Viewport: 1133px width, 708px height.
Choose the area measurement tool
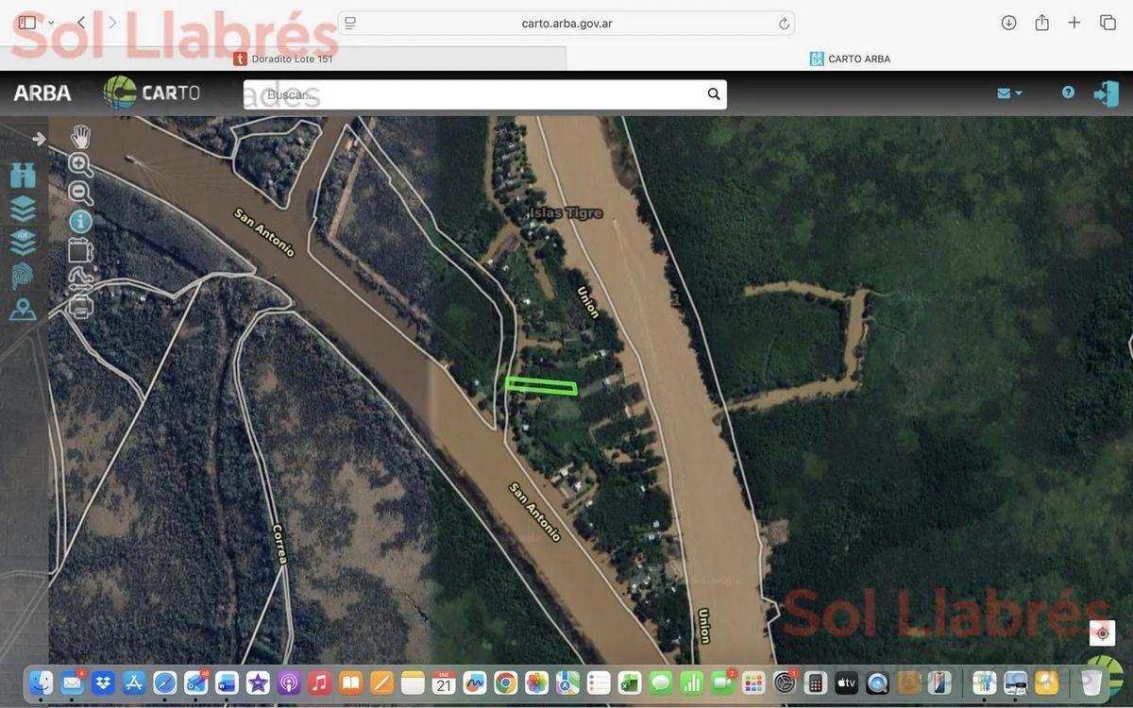tap(81, 250)
